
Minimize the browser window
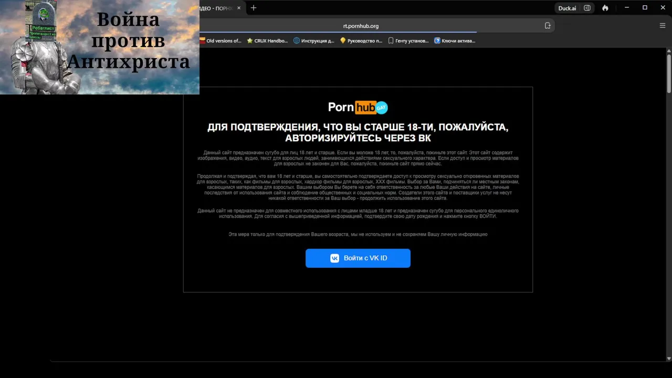coord(627,8)
